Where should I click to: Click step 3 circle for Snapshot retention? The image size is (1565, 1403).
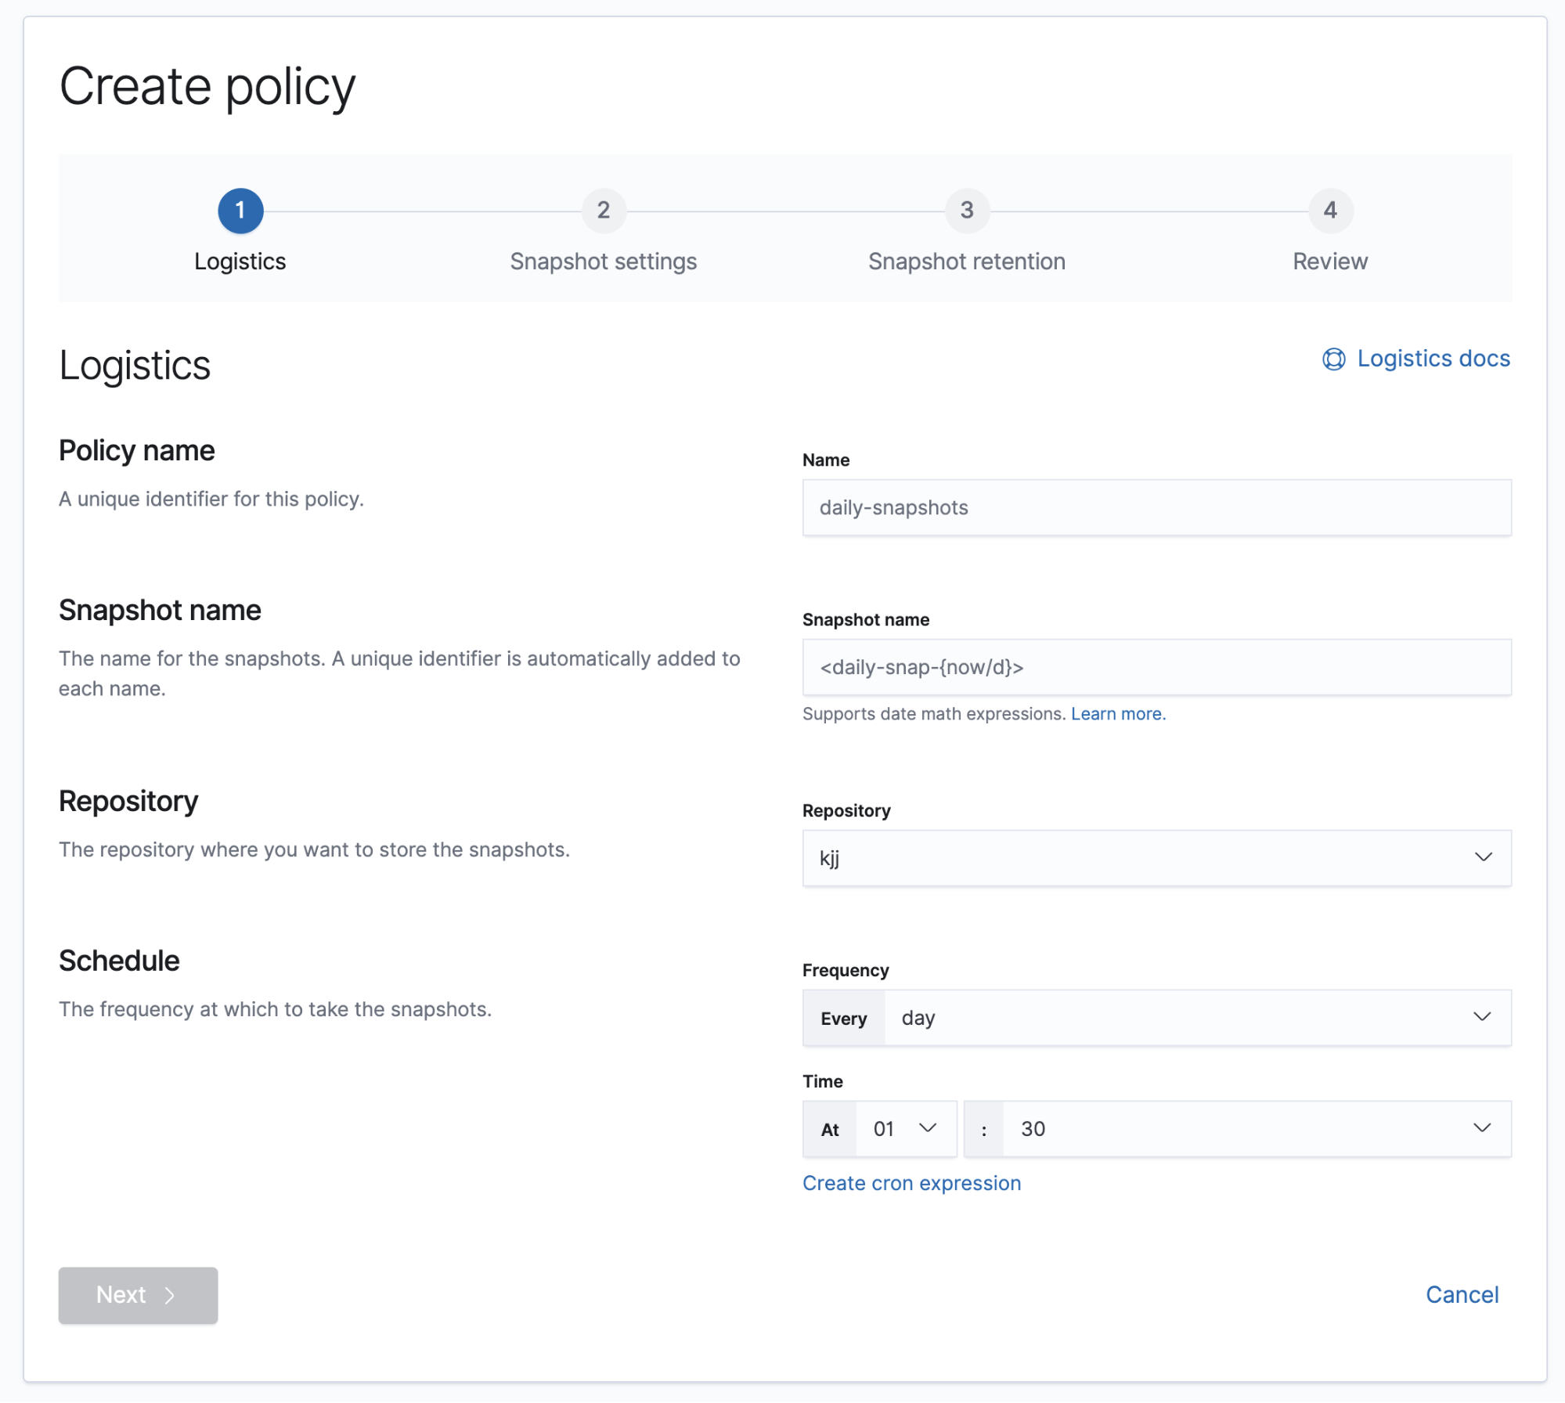(x=966, y=211)
